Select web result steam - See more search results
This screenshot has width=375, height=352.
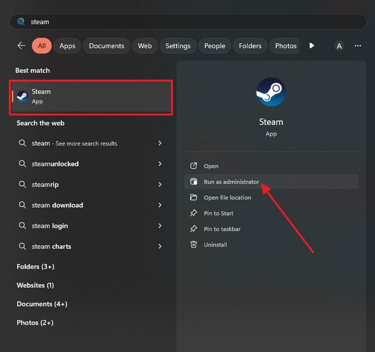pyautogui.click(x=90, y=143)
